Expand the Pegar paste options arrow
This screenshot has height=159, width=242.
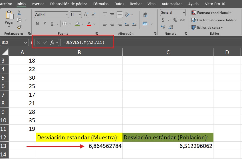pyautogui.click(x=9, y=27)
